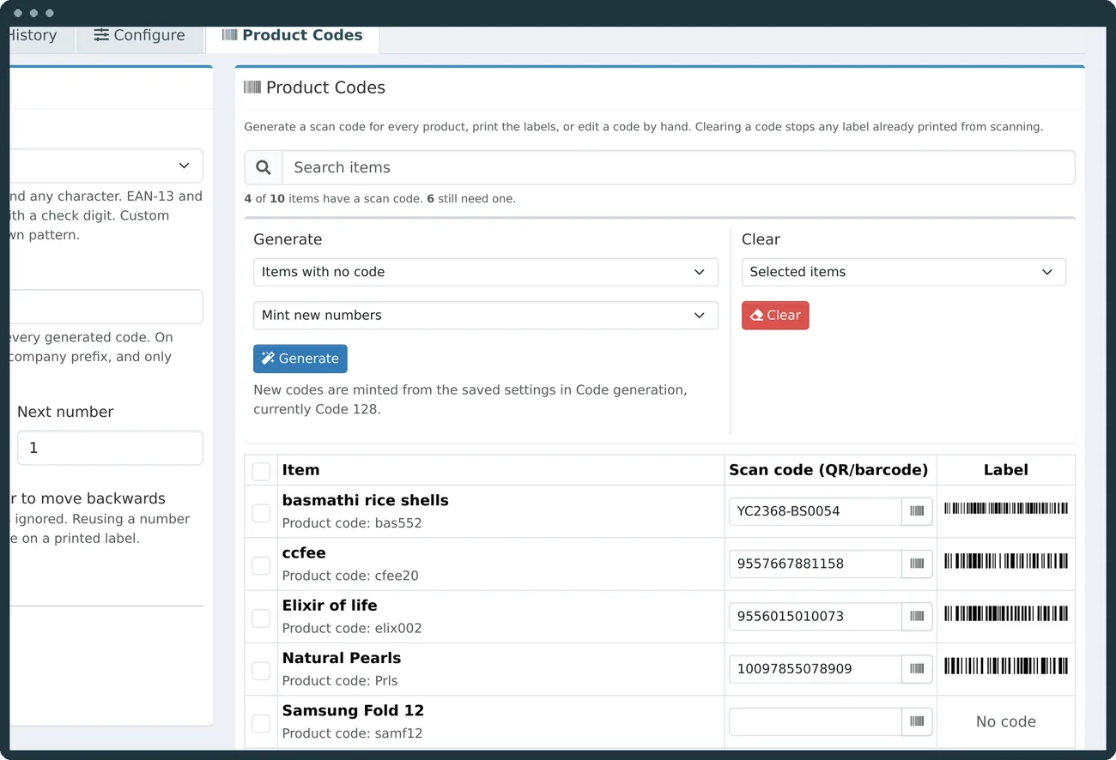Click the 'Scan code (QR/barcode)' column header
The width and height of the screenshot is (1116, 760).
click(828, 470)
